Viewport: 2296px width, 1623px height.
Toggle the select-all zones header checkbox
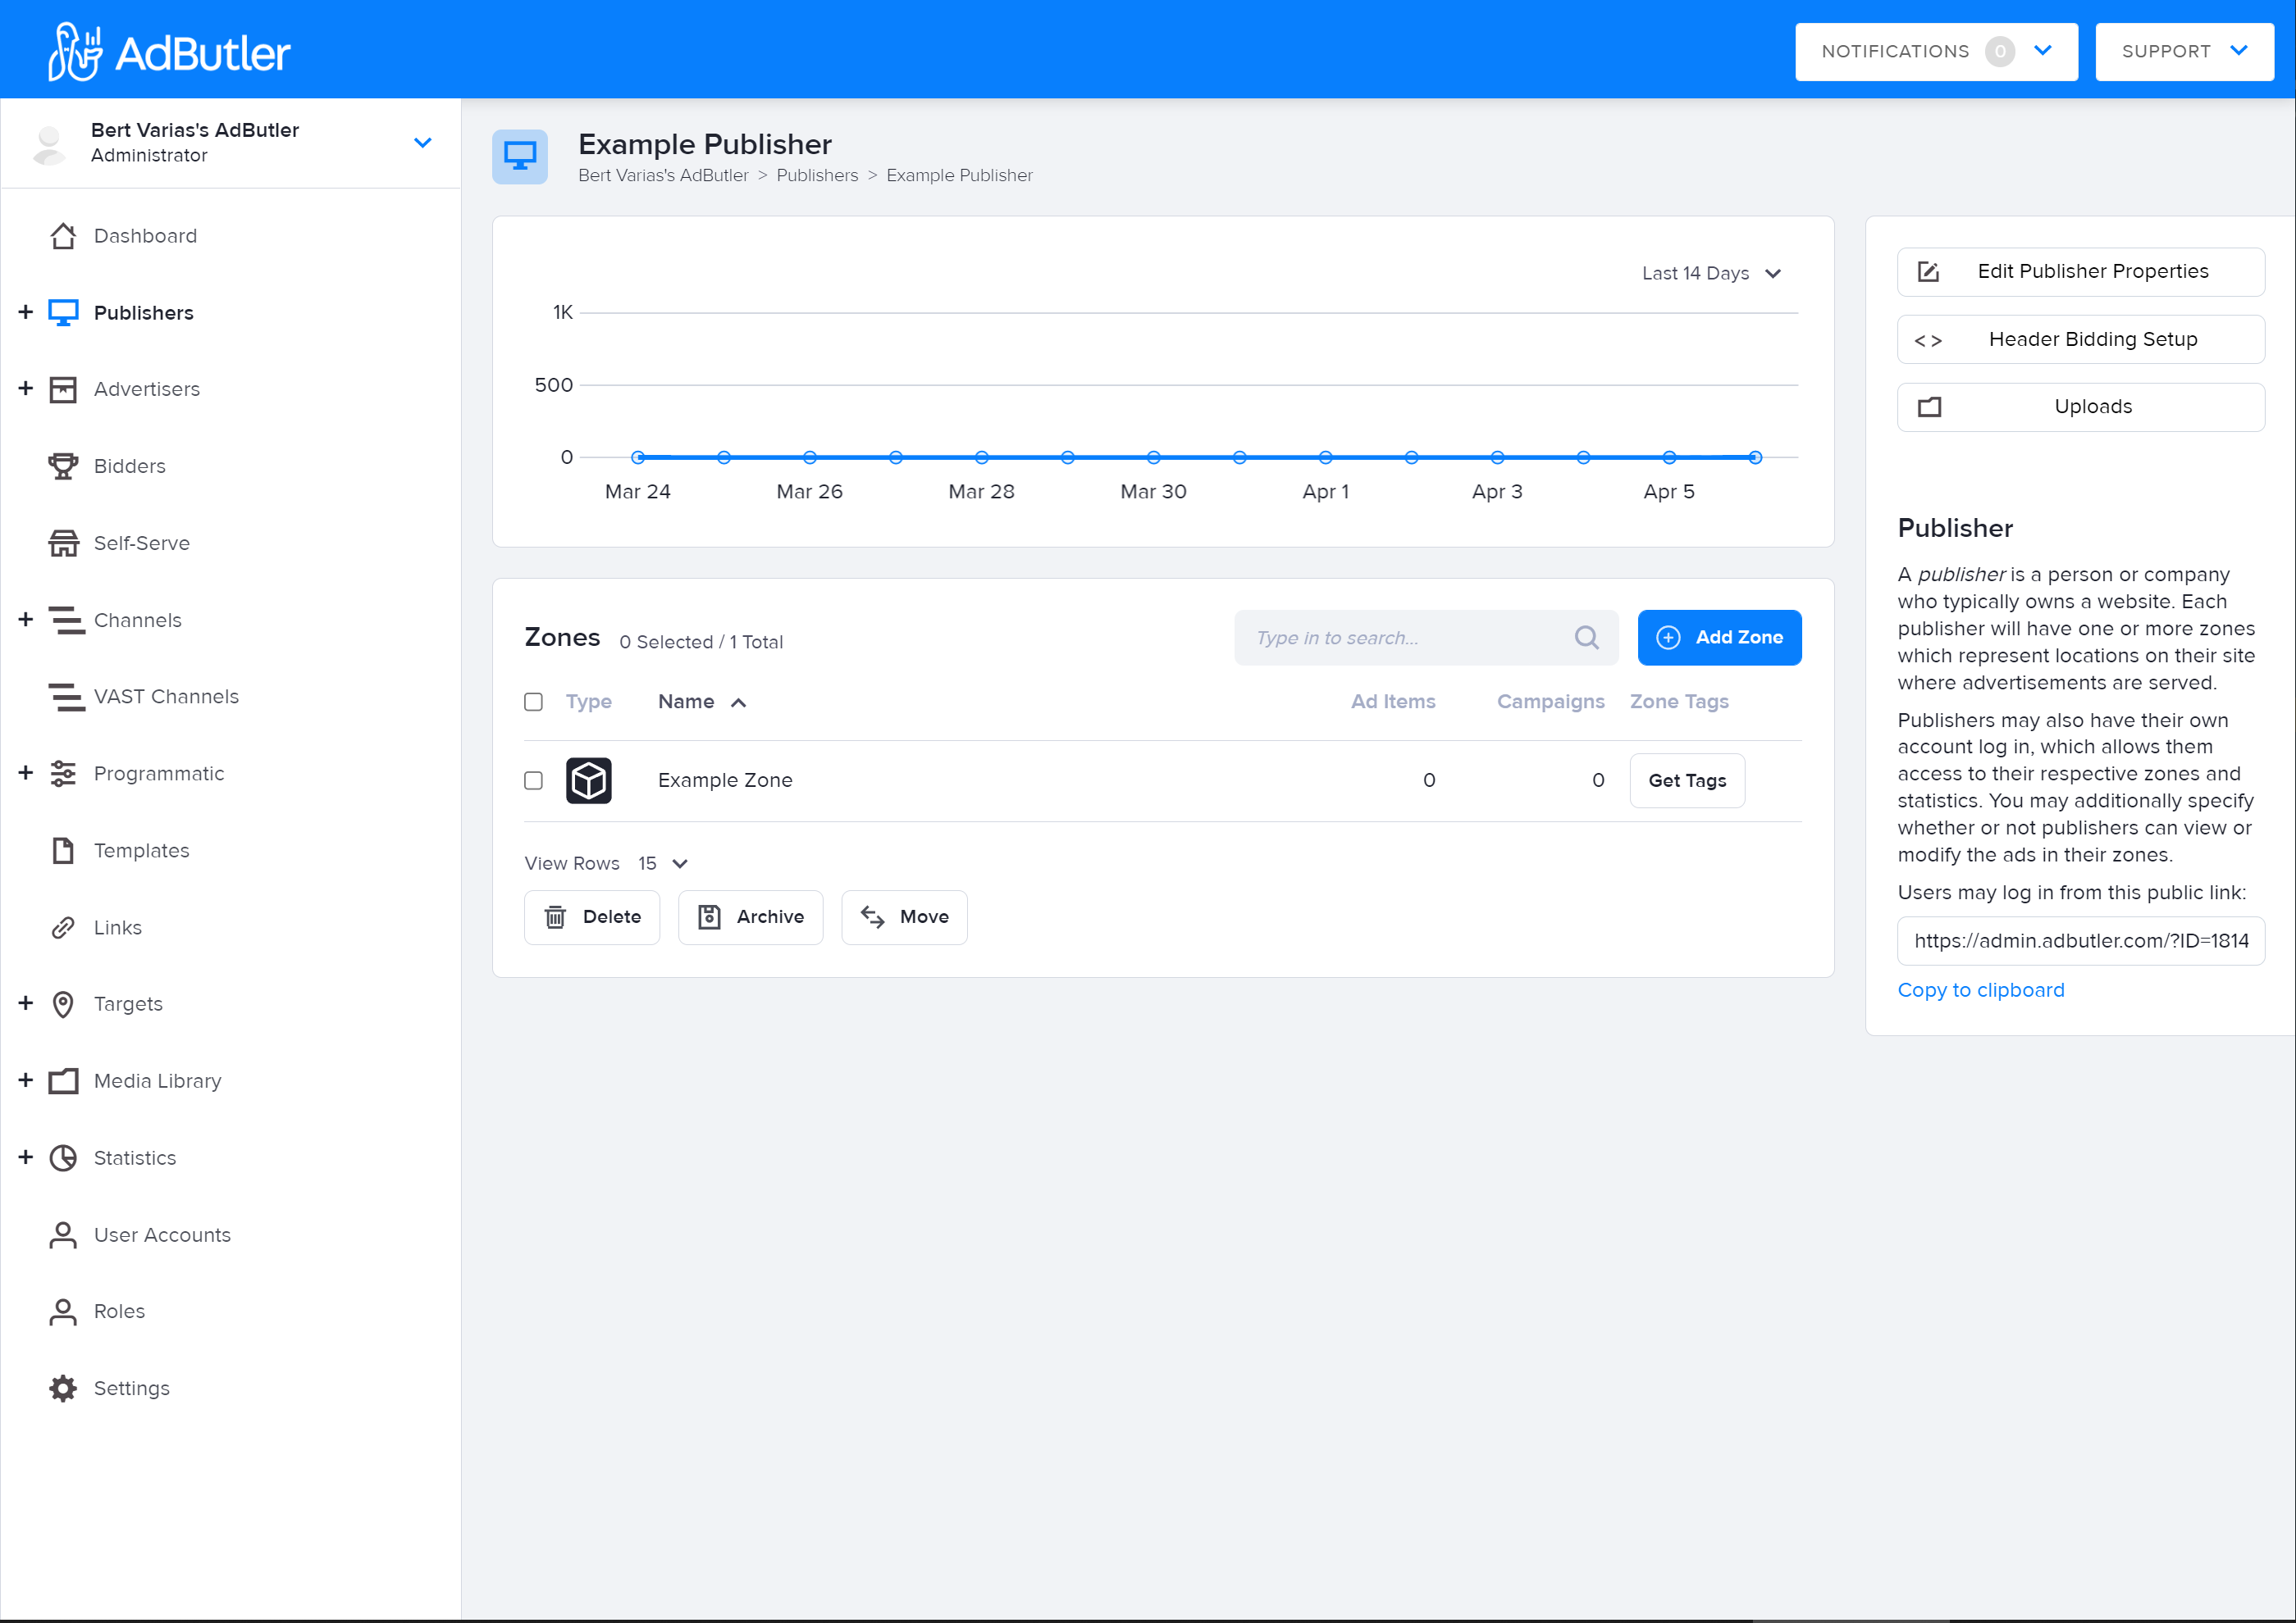tap(533, 702)
